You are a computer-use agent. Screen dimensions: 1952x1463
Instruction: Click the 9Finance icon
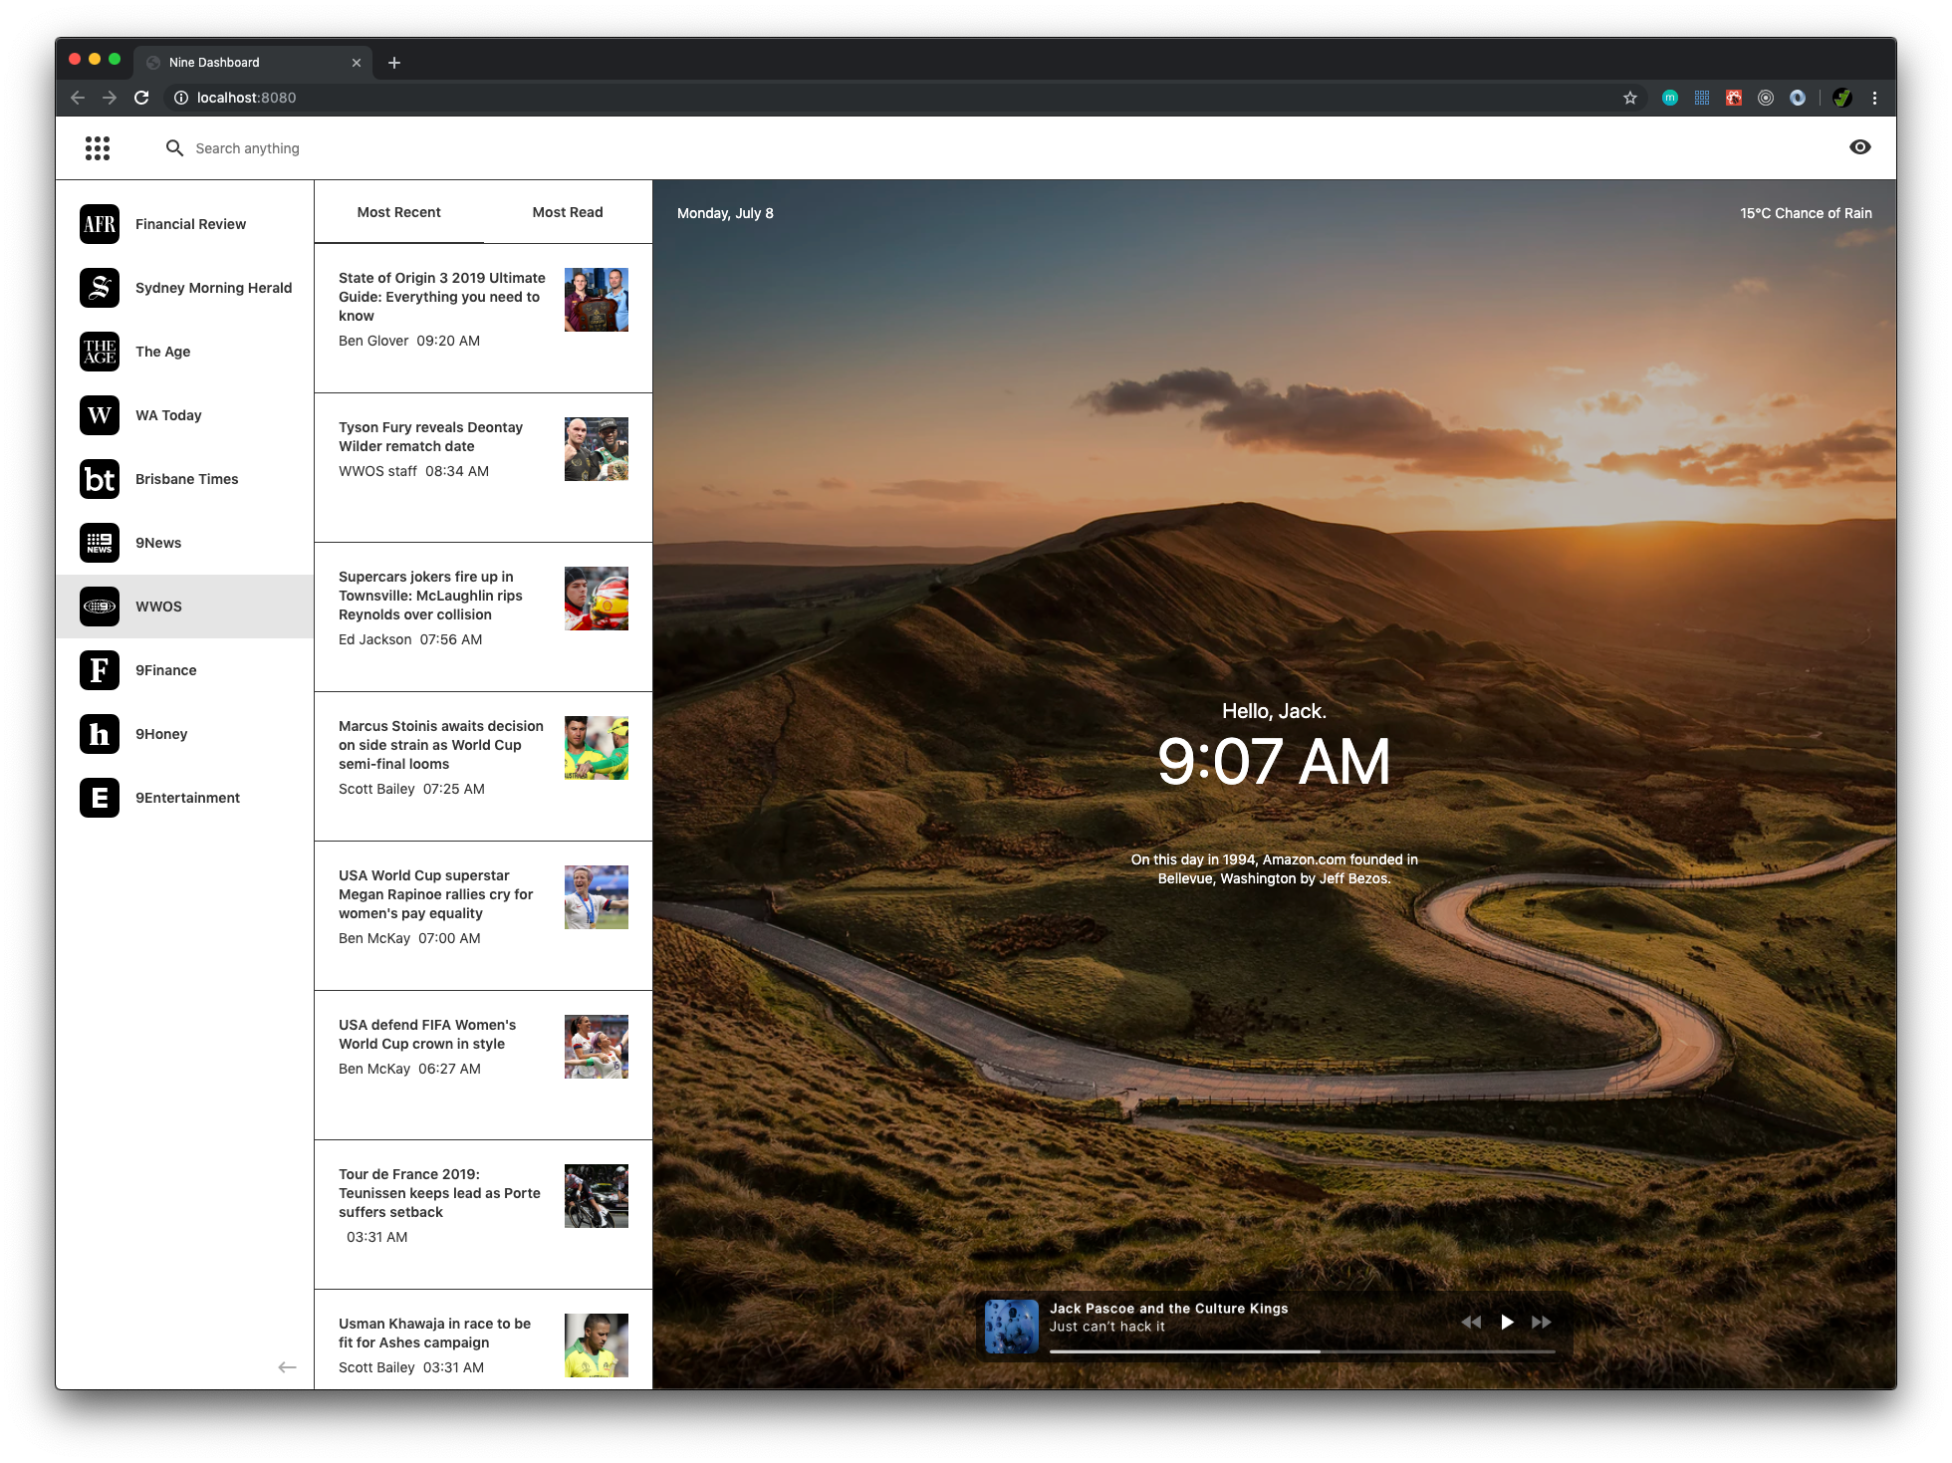pos(100,670)
